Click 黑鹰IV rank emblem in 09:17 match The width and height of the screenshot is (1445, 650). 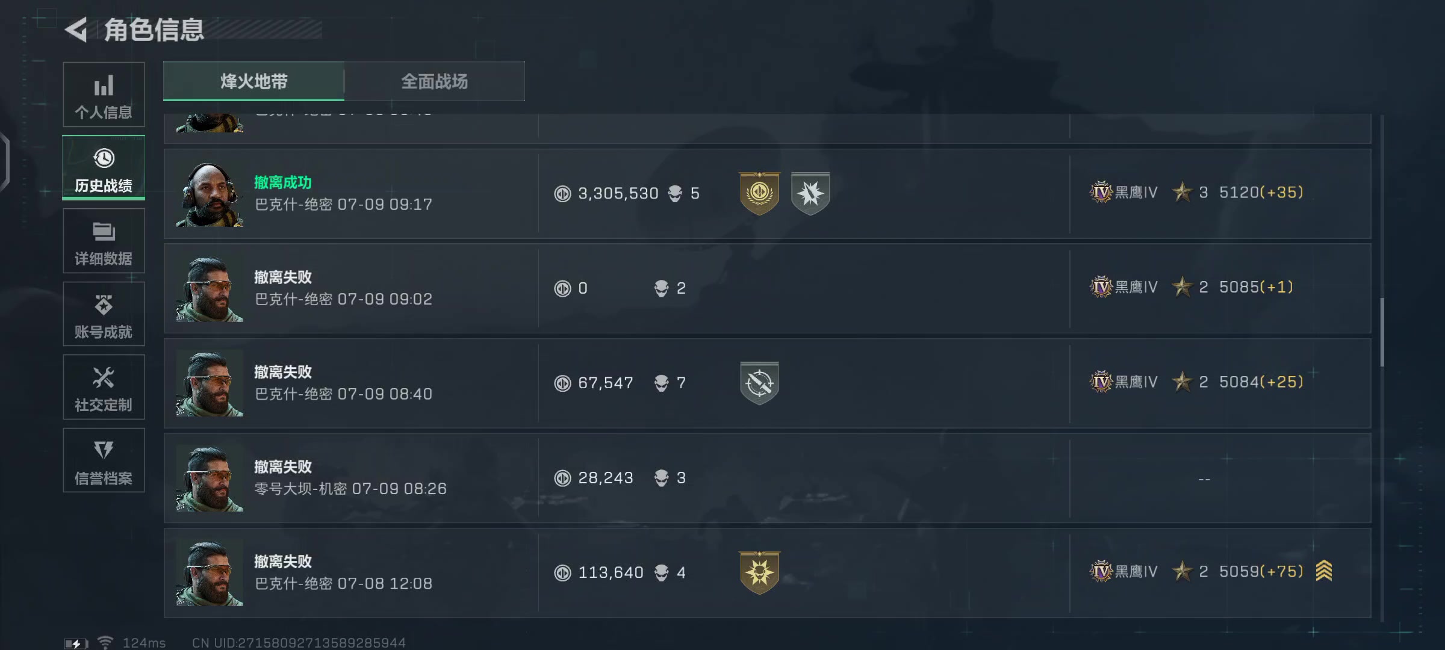pos(1101,193)
